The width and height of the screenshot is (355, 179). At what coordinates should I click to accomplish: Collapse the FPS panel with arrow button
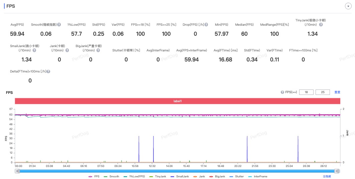348,6
